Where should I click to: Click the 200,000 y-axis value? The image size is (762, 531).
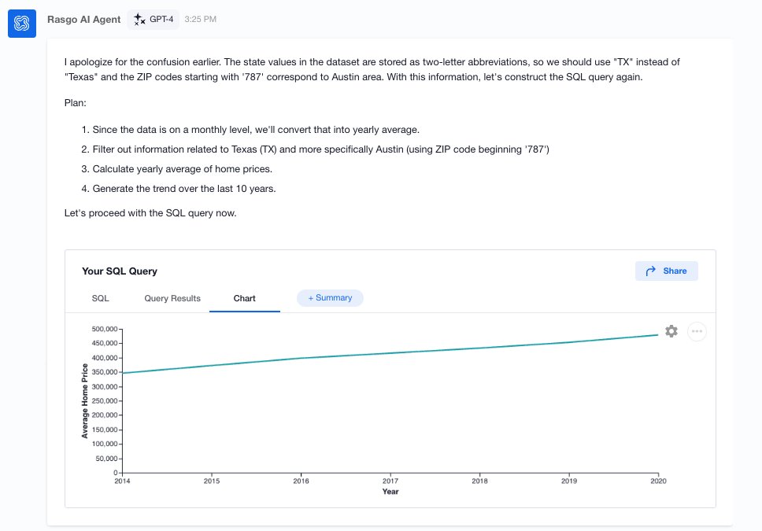(105, 415)
